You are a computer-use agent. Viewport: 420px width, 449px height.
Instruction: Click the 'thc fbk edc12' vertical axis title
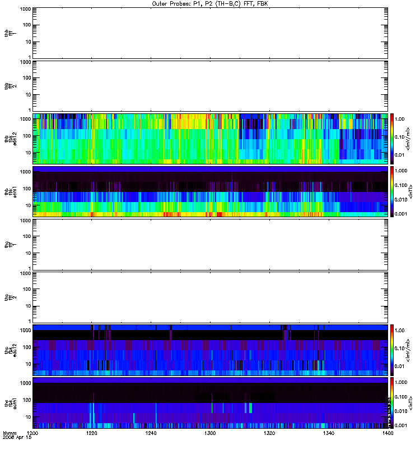pos(11,350)
